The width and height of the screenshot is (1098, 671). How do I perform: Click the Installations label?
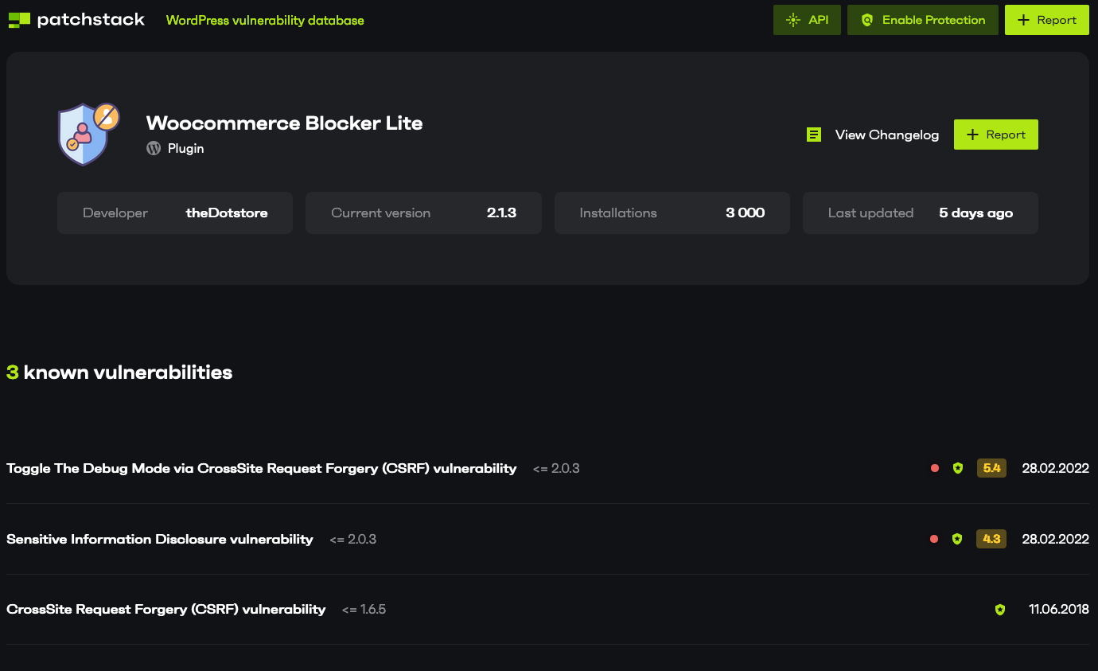[x=618, y=213]
